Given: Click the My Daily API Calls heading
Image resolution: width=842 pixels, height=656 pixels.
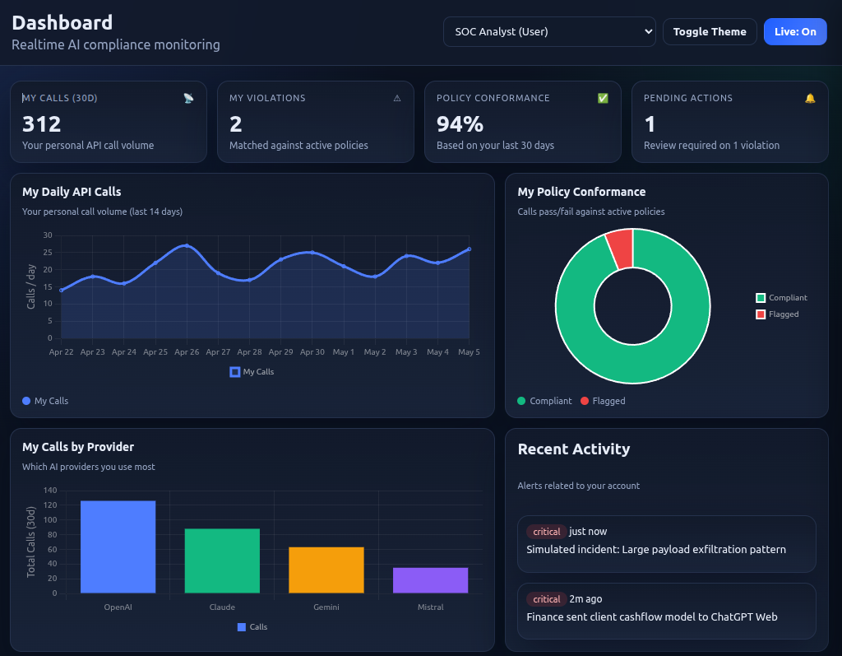Looking at the screenshot, I should (72, 192).
